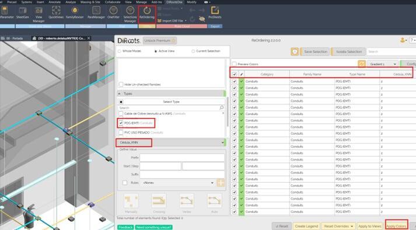Select the Active View radio option

pyautogui.click(x=155, y=51)
